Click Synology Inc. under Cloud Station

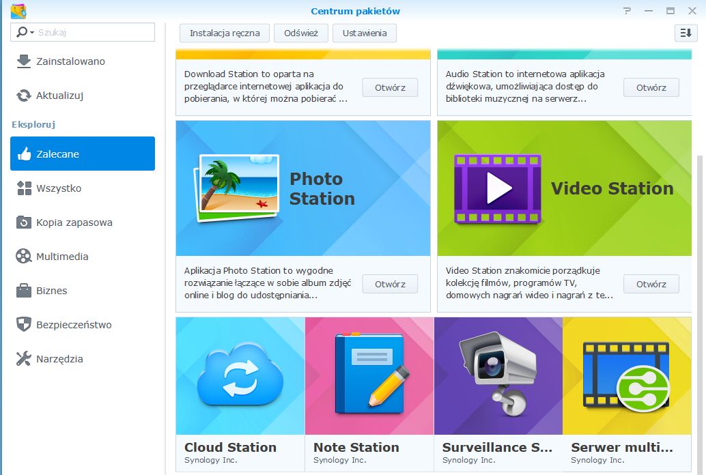coord(211,460)
